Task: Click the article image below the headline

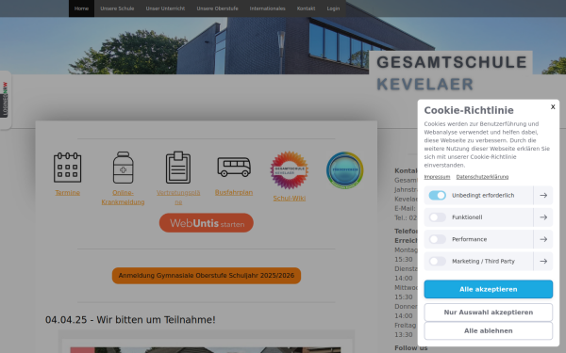Action: click(x=206, y=350)
